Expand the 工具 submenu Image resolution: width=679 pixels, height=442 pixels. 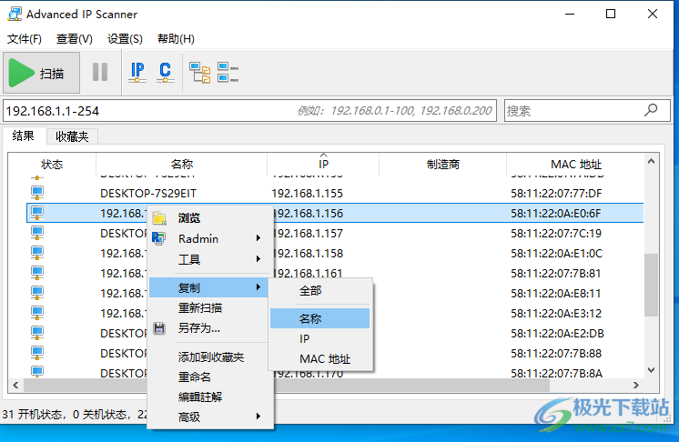point(211,259)
